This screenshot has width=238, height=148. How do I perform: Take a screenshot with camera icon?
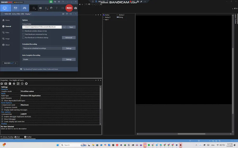[x=76, y=8]
